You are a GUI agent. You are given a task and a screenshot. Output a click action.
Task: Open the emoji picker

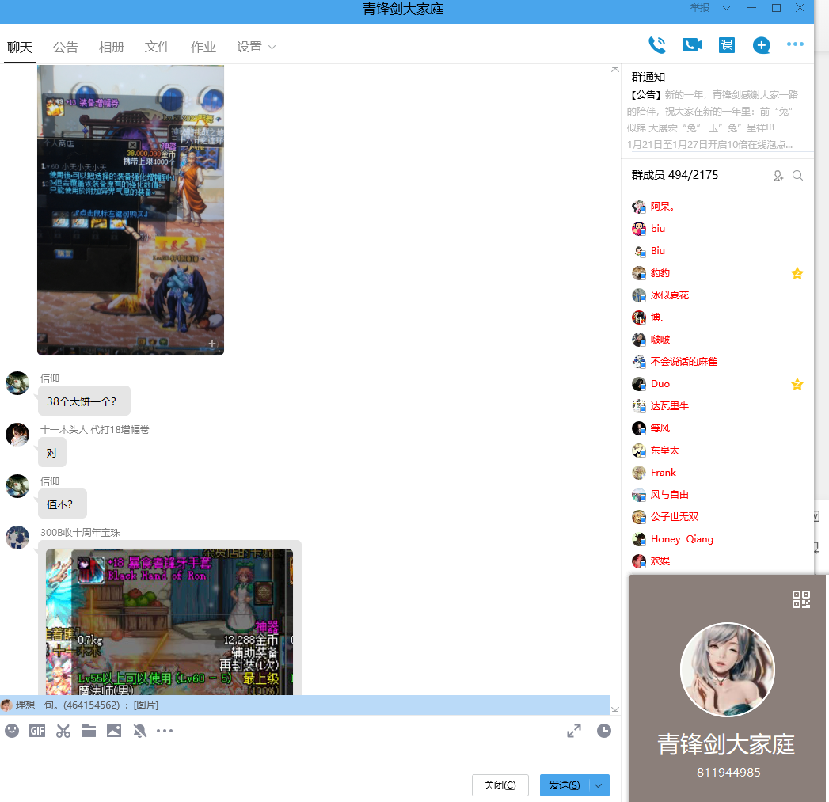point(12,731)
